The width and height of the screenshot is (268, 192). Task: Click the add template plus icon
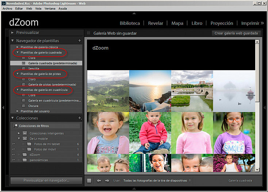pos(80,40)
